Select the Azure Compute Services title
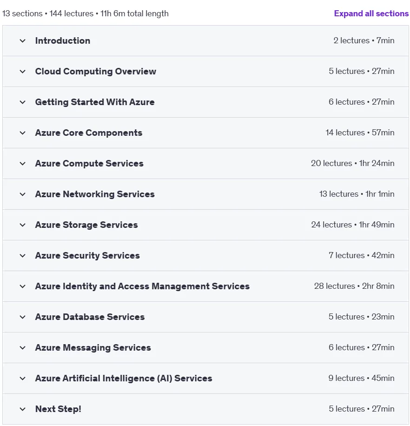Viewport: 410px width, 426px height. 89,164
